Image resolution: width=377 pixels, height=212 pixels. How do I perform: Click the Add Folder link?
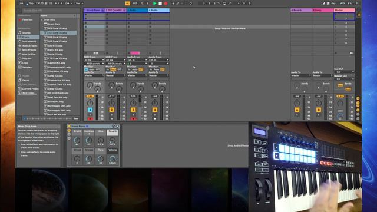click(29, 93)
